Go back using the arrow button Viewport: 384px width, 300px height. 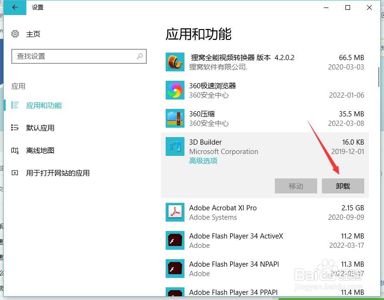click(x=15, y=8)
